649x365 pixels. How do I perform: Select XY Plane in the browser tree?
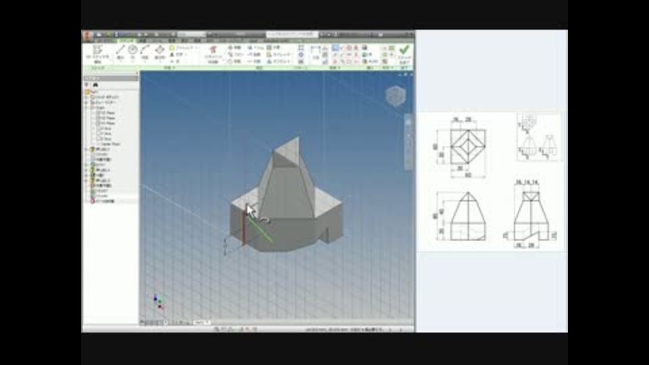[x=105, y=123]
